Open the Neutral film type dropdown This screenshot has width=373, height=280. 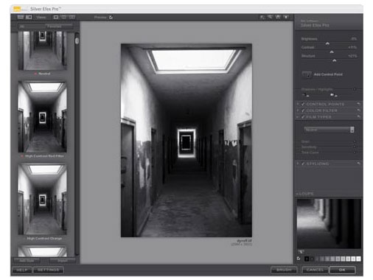pos(329,130)
